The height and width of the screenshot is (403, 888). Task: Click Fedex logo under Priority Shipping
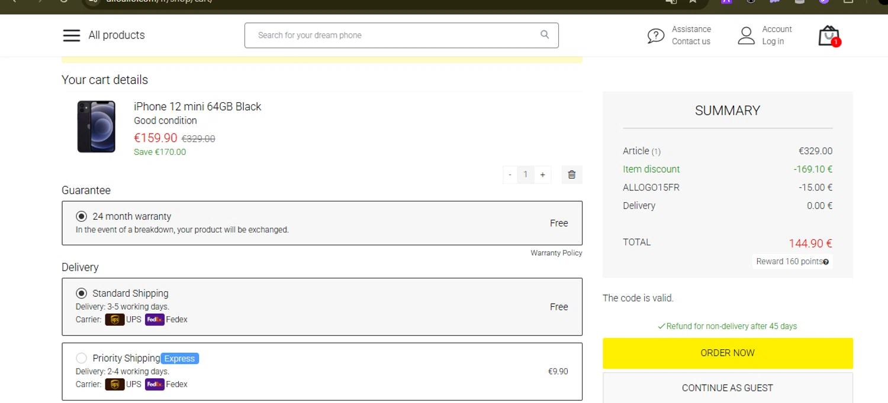pos(155,384)
